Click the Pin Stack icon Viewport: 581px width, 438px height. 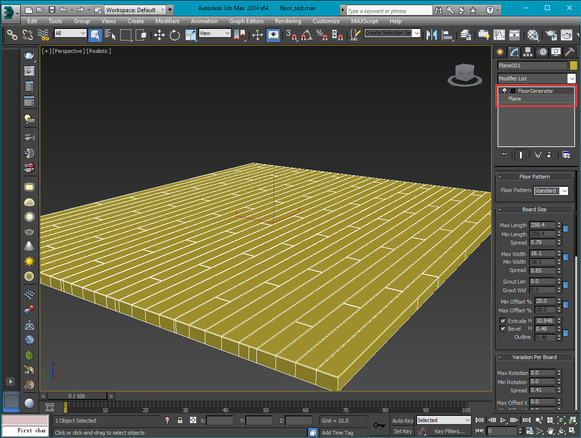pos(504,155)
